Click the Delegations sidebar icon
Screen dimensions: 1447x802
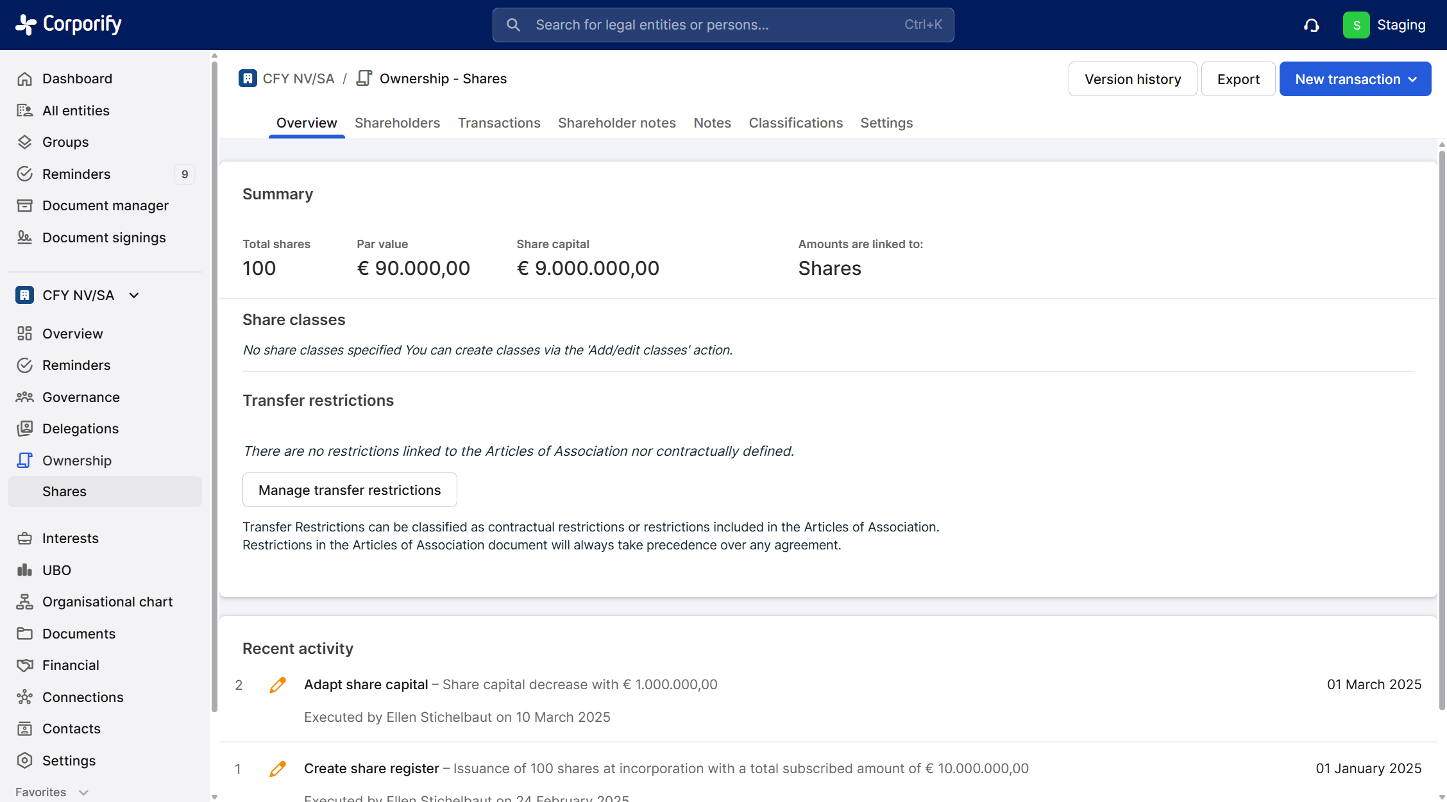tap(24, 428)
